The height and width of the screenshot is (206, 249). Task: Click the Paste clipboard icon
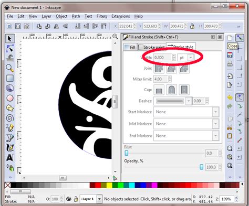(230, 136)
